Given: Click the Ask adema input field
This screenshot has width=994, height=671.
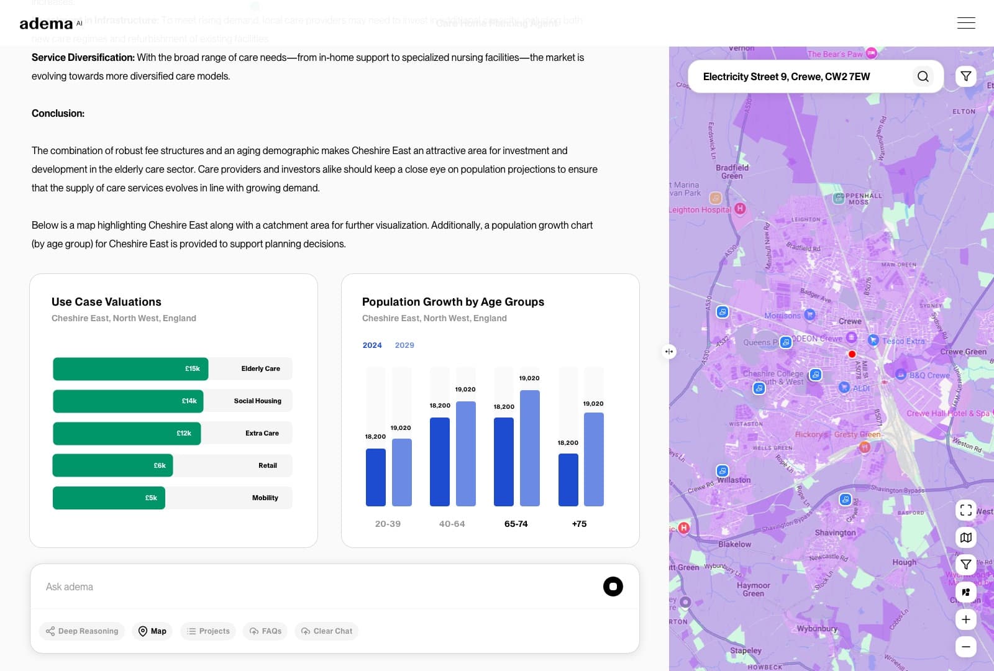Looking at the screenshot, I should 317,587.
